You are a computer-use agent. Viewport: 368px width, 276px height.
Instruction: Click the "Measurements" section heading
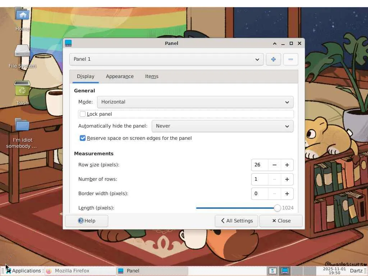pos(94,154)
